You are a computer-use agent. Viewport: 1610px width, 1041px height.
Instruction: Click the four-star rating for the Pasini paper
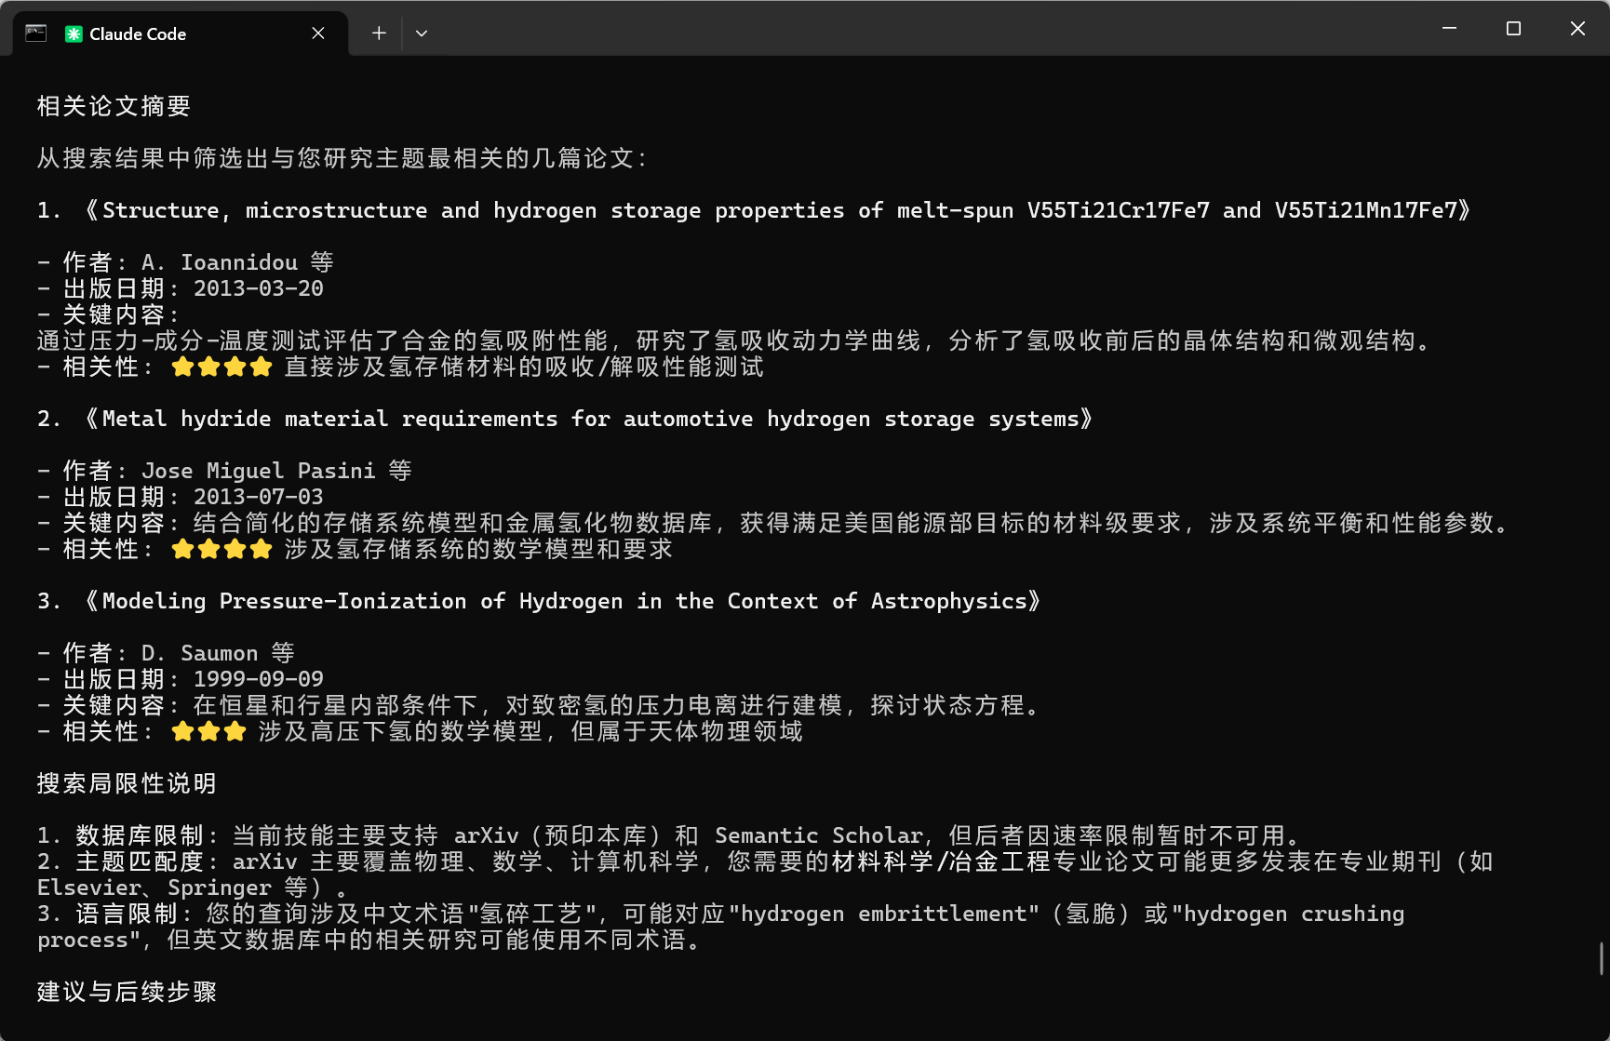(x=221, y=549)
